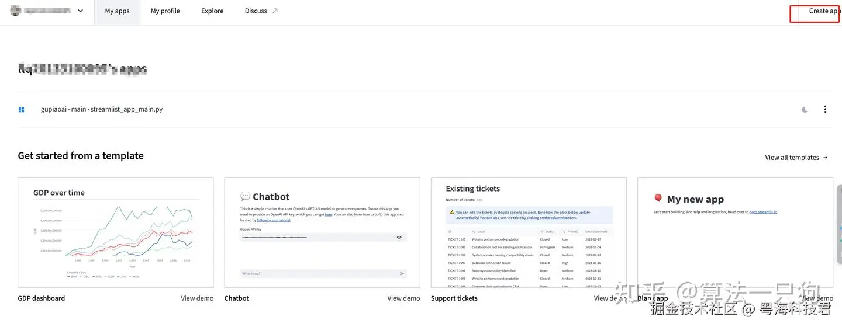Click the sleeping moon status icon

(x=805, y=110)
